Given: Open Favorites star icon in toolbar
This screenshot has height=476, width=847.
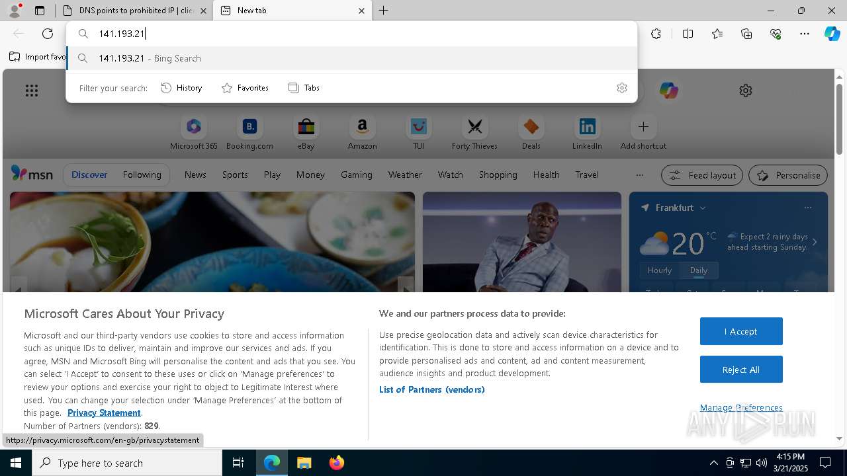Looking at the screenshot, I should (717, 34).
